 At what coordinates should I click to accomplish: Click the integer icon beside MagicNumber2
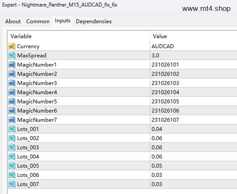point(12,74)
